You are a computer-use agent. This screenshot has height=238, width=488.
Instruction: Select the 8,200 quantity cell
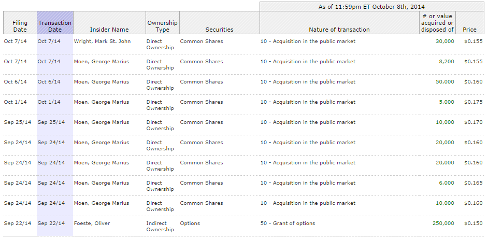[446, 62]
